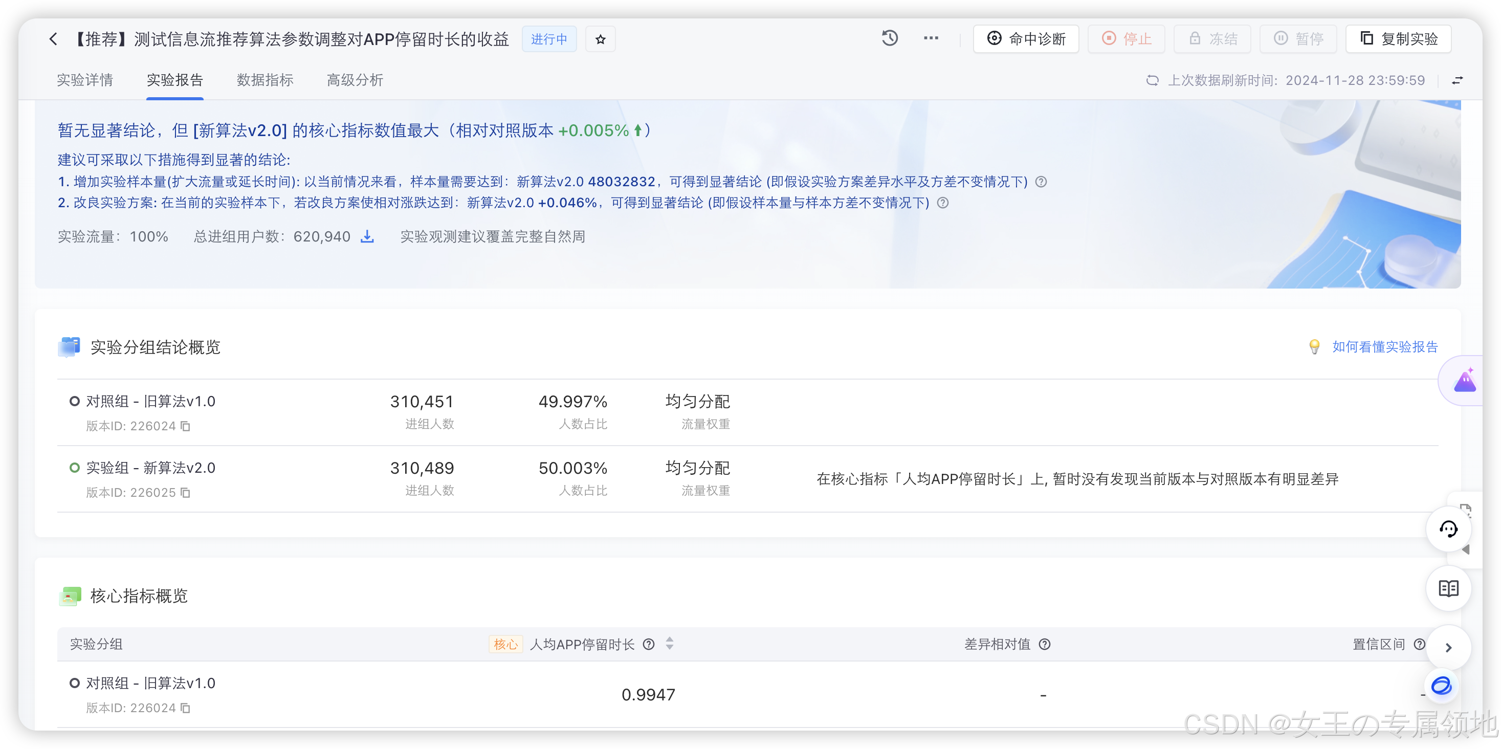Switch to the 数据指标 tab
Viewport: 1501px width, 749px height.
click(x=264, y=80)
